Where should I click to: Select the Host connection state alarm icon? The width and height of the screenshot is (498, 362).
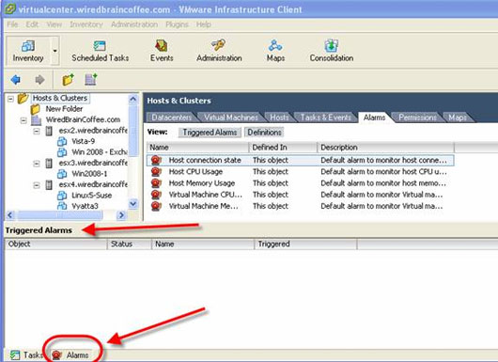tap(156, 160)
